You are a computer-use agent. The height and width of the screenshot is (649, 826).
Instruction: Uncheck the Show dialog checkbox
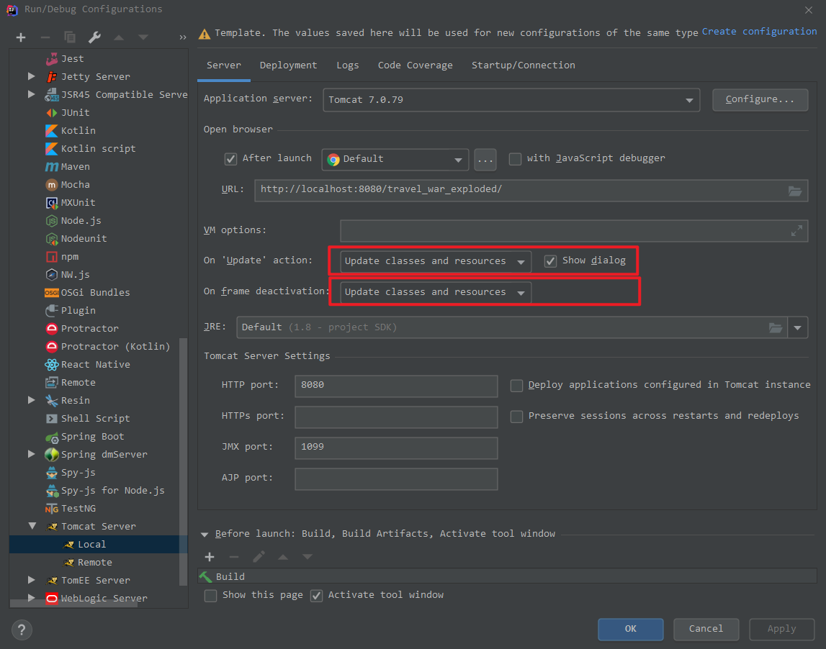click(550, 261)
